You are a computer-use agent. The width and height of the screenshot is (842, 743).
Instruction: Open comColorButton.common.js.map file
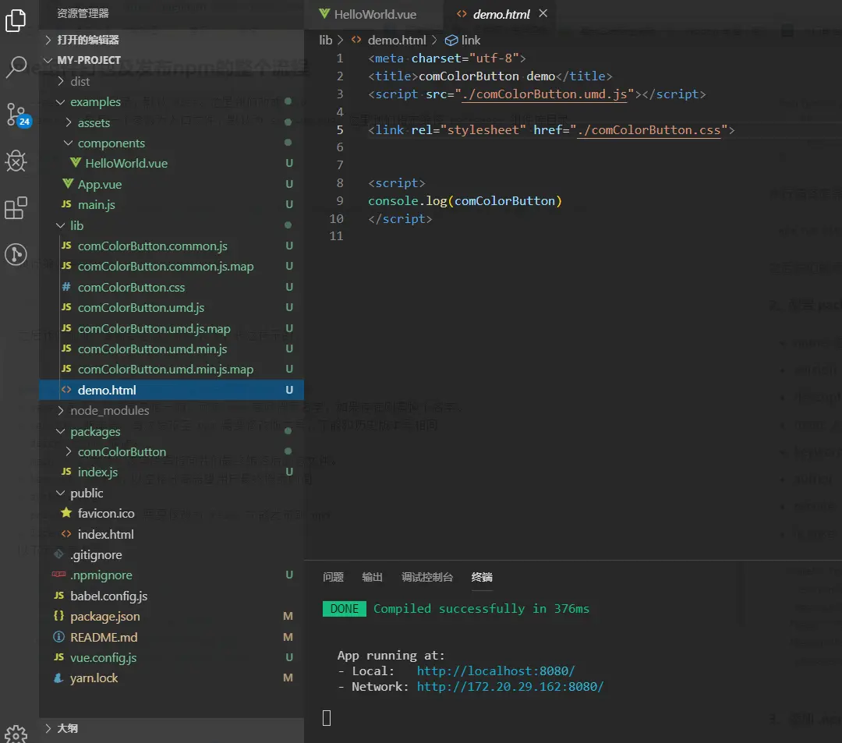[x=172, y=267]
